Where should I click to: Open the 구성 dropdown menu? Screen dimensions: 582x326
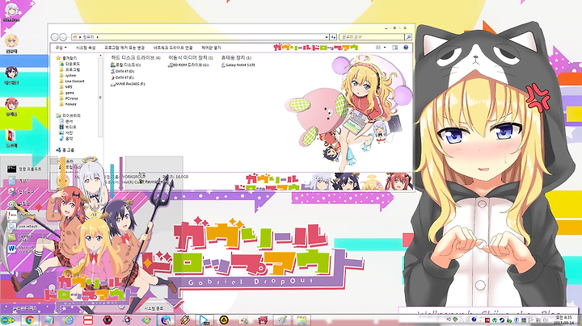pyautogui.click(x=61, y=48)
